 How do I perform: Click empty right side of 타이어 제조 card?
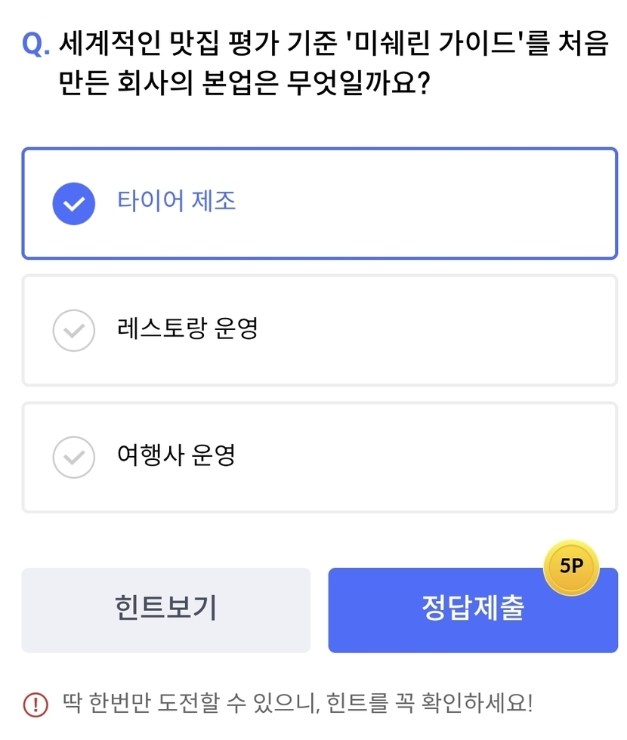click(x=453, y=204)
